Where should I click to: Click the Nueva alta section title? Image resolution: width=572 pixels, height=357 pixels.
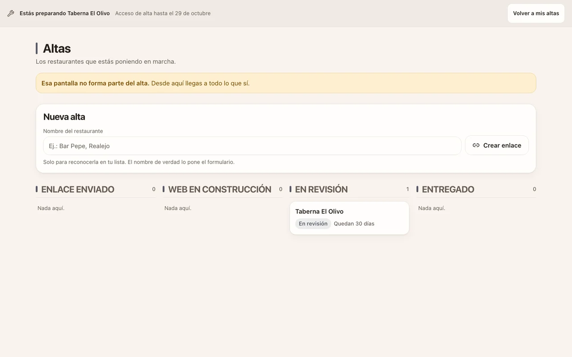click(x=64, y=117)
